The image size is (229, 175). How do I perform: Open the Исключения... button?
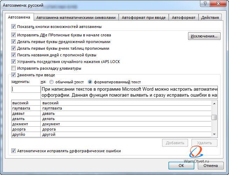(x=204, y=36)
